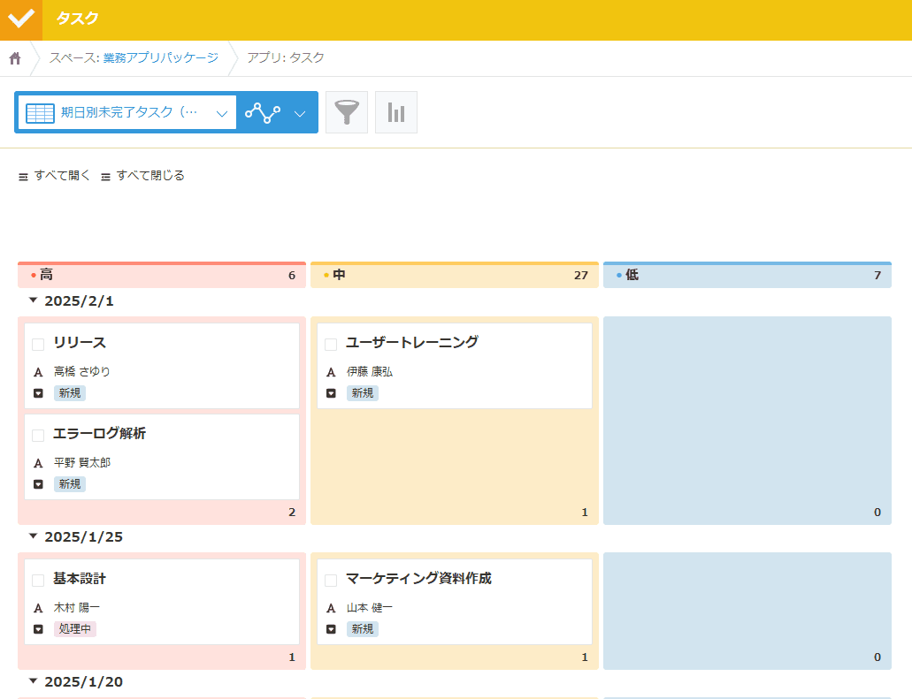
Task: Click the 中 column total count 27
Action: tap(581, 276)
